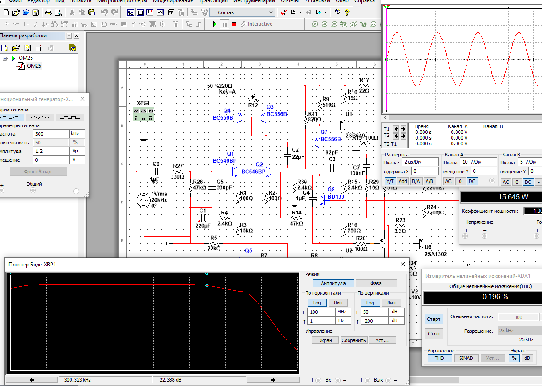
Task: Select the square waveform button
Action: tap(70, 117)
